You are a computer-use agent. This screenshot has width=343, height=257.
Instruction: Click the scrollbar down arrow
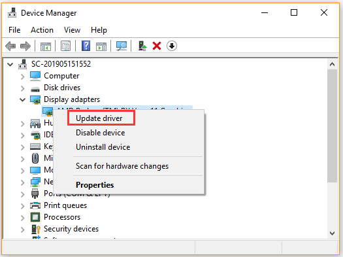(x=332, y=233)
